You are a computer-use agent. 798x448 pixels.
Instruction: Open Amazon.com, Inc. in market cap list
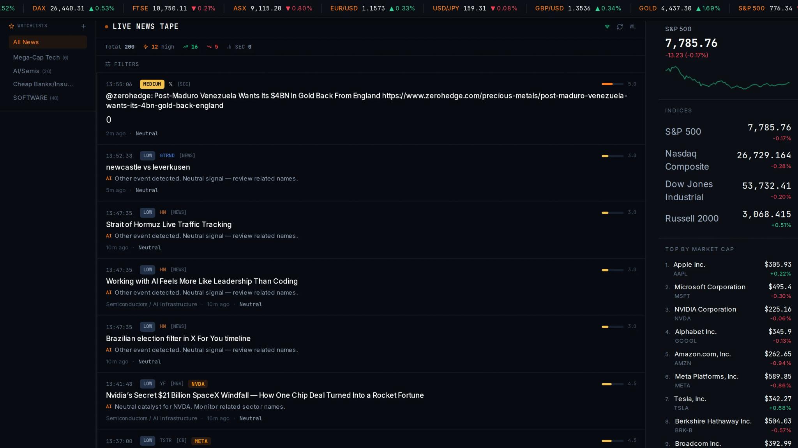(x=728, y=358)
